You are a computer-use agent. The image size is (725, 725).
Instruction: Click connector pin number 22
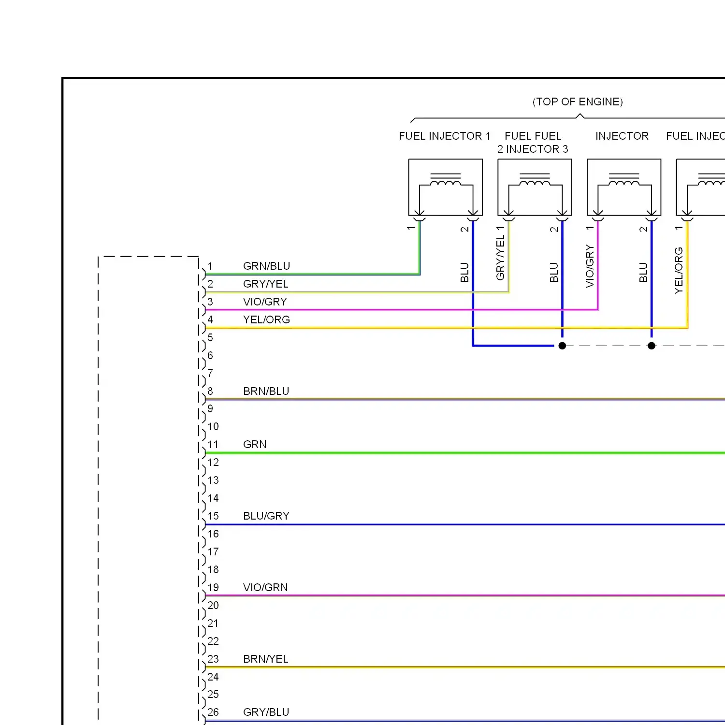(x=213, y=641)
